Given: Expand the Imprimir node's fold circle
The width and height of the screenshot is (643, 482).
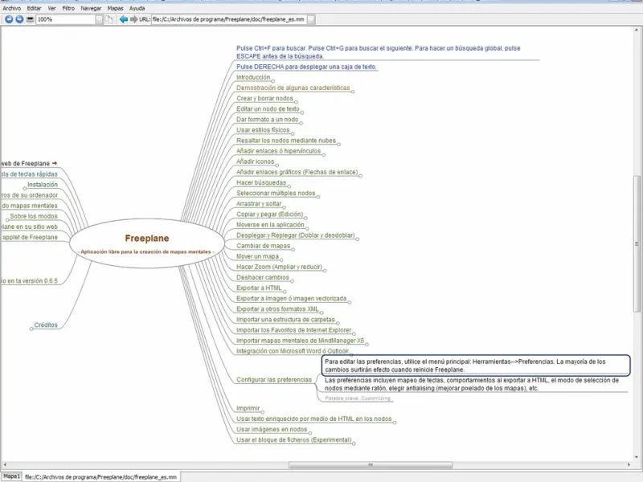Looking at the screenshot, I should (263, 412).
